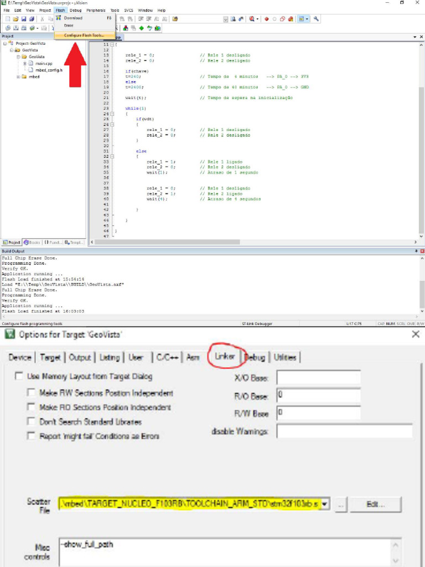The image size is (425, 567).
Task: Open the Scatter File dropdown arrow
Action: (x=325, y=504)
